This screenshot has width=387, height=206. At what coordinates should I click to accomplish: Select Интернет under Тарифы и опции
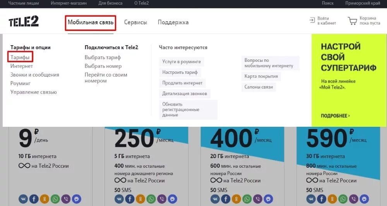coord(21,66)
